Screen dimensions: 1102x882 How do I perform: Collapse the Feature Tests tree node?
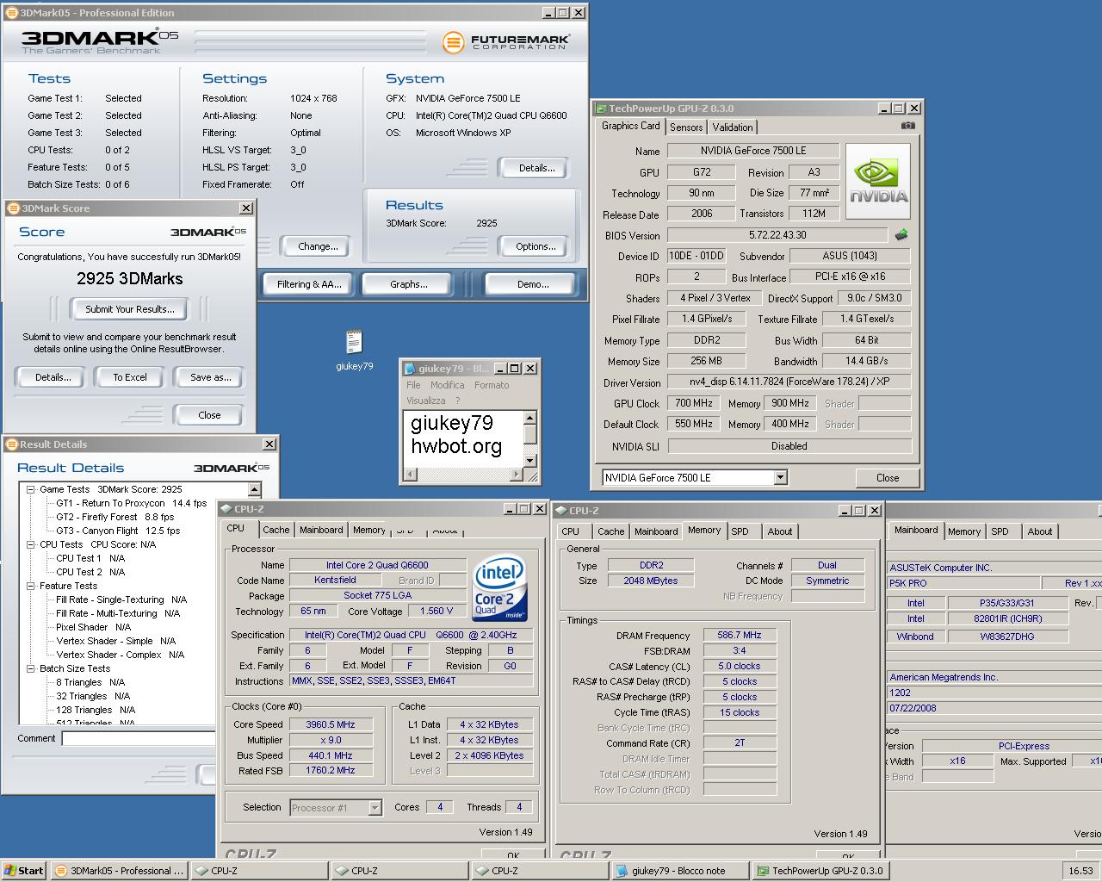[x=30, y=586]
